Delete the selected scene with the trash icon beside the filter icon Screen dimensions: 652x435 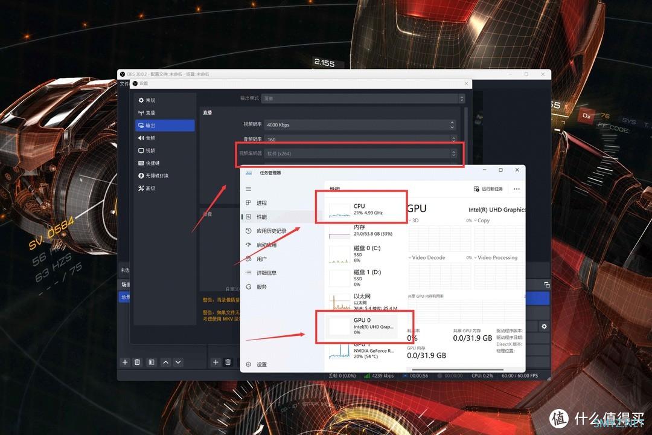pyautogui.click(x=137, y=362)
